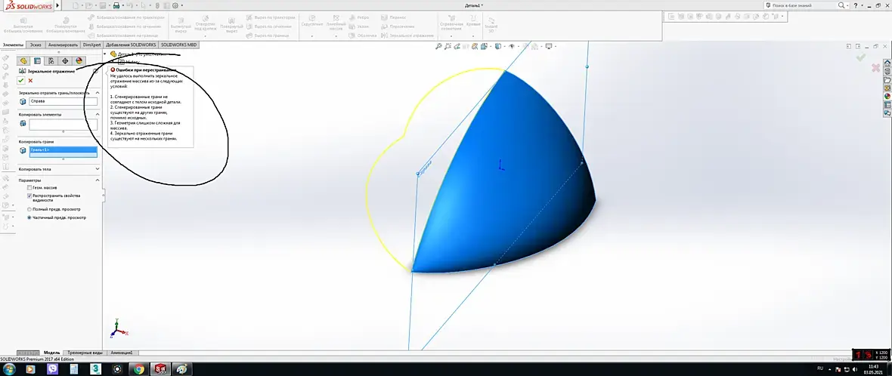This screenshot has width=892, height=376.
Task: Cancel the mirror with the red X
Action: pyautogui.click(x=31, y=81)
